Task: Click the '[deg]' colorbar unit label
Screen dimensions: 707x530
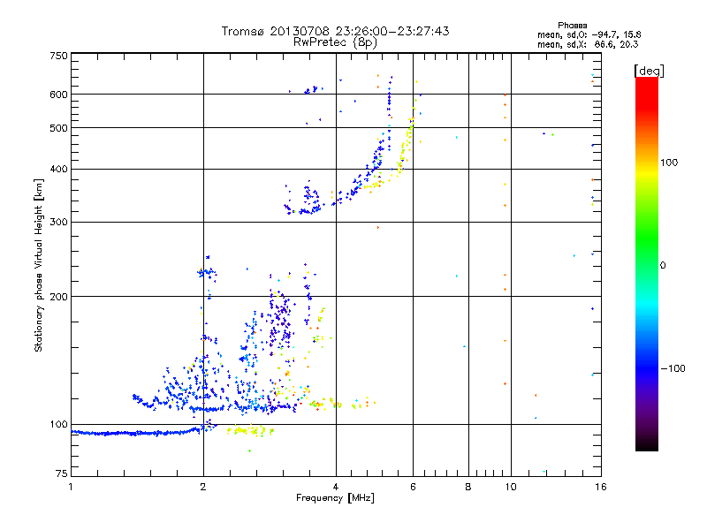Action: tap(649, 71)
